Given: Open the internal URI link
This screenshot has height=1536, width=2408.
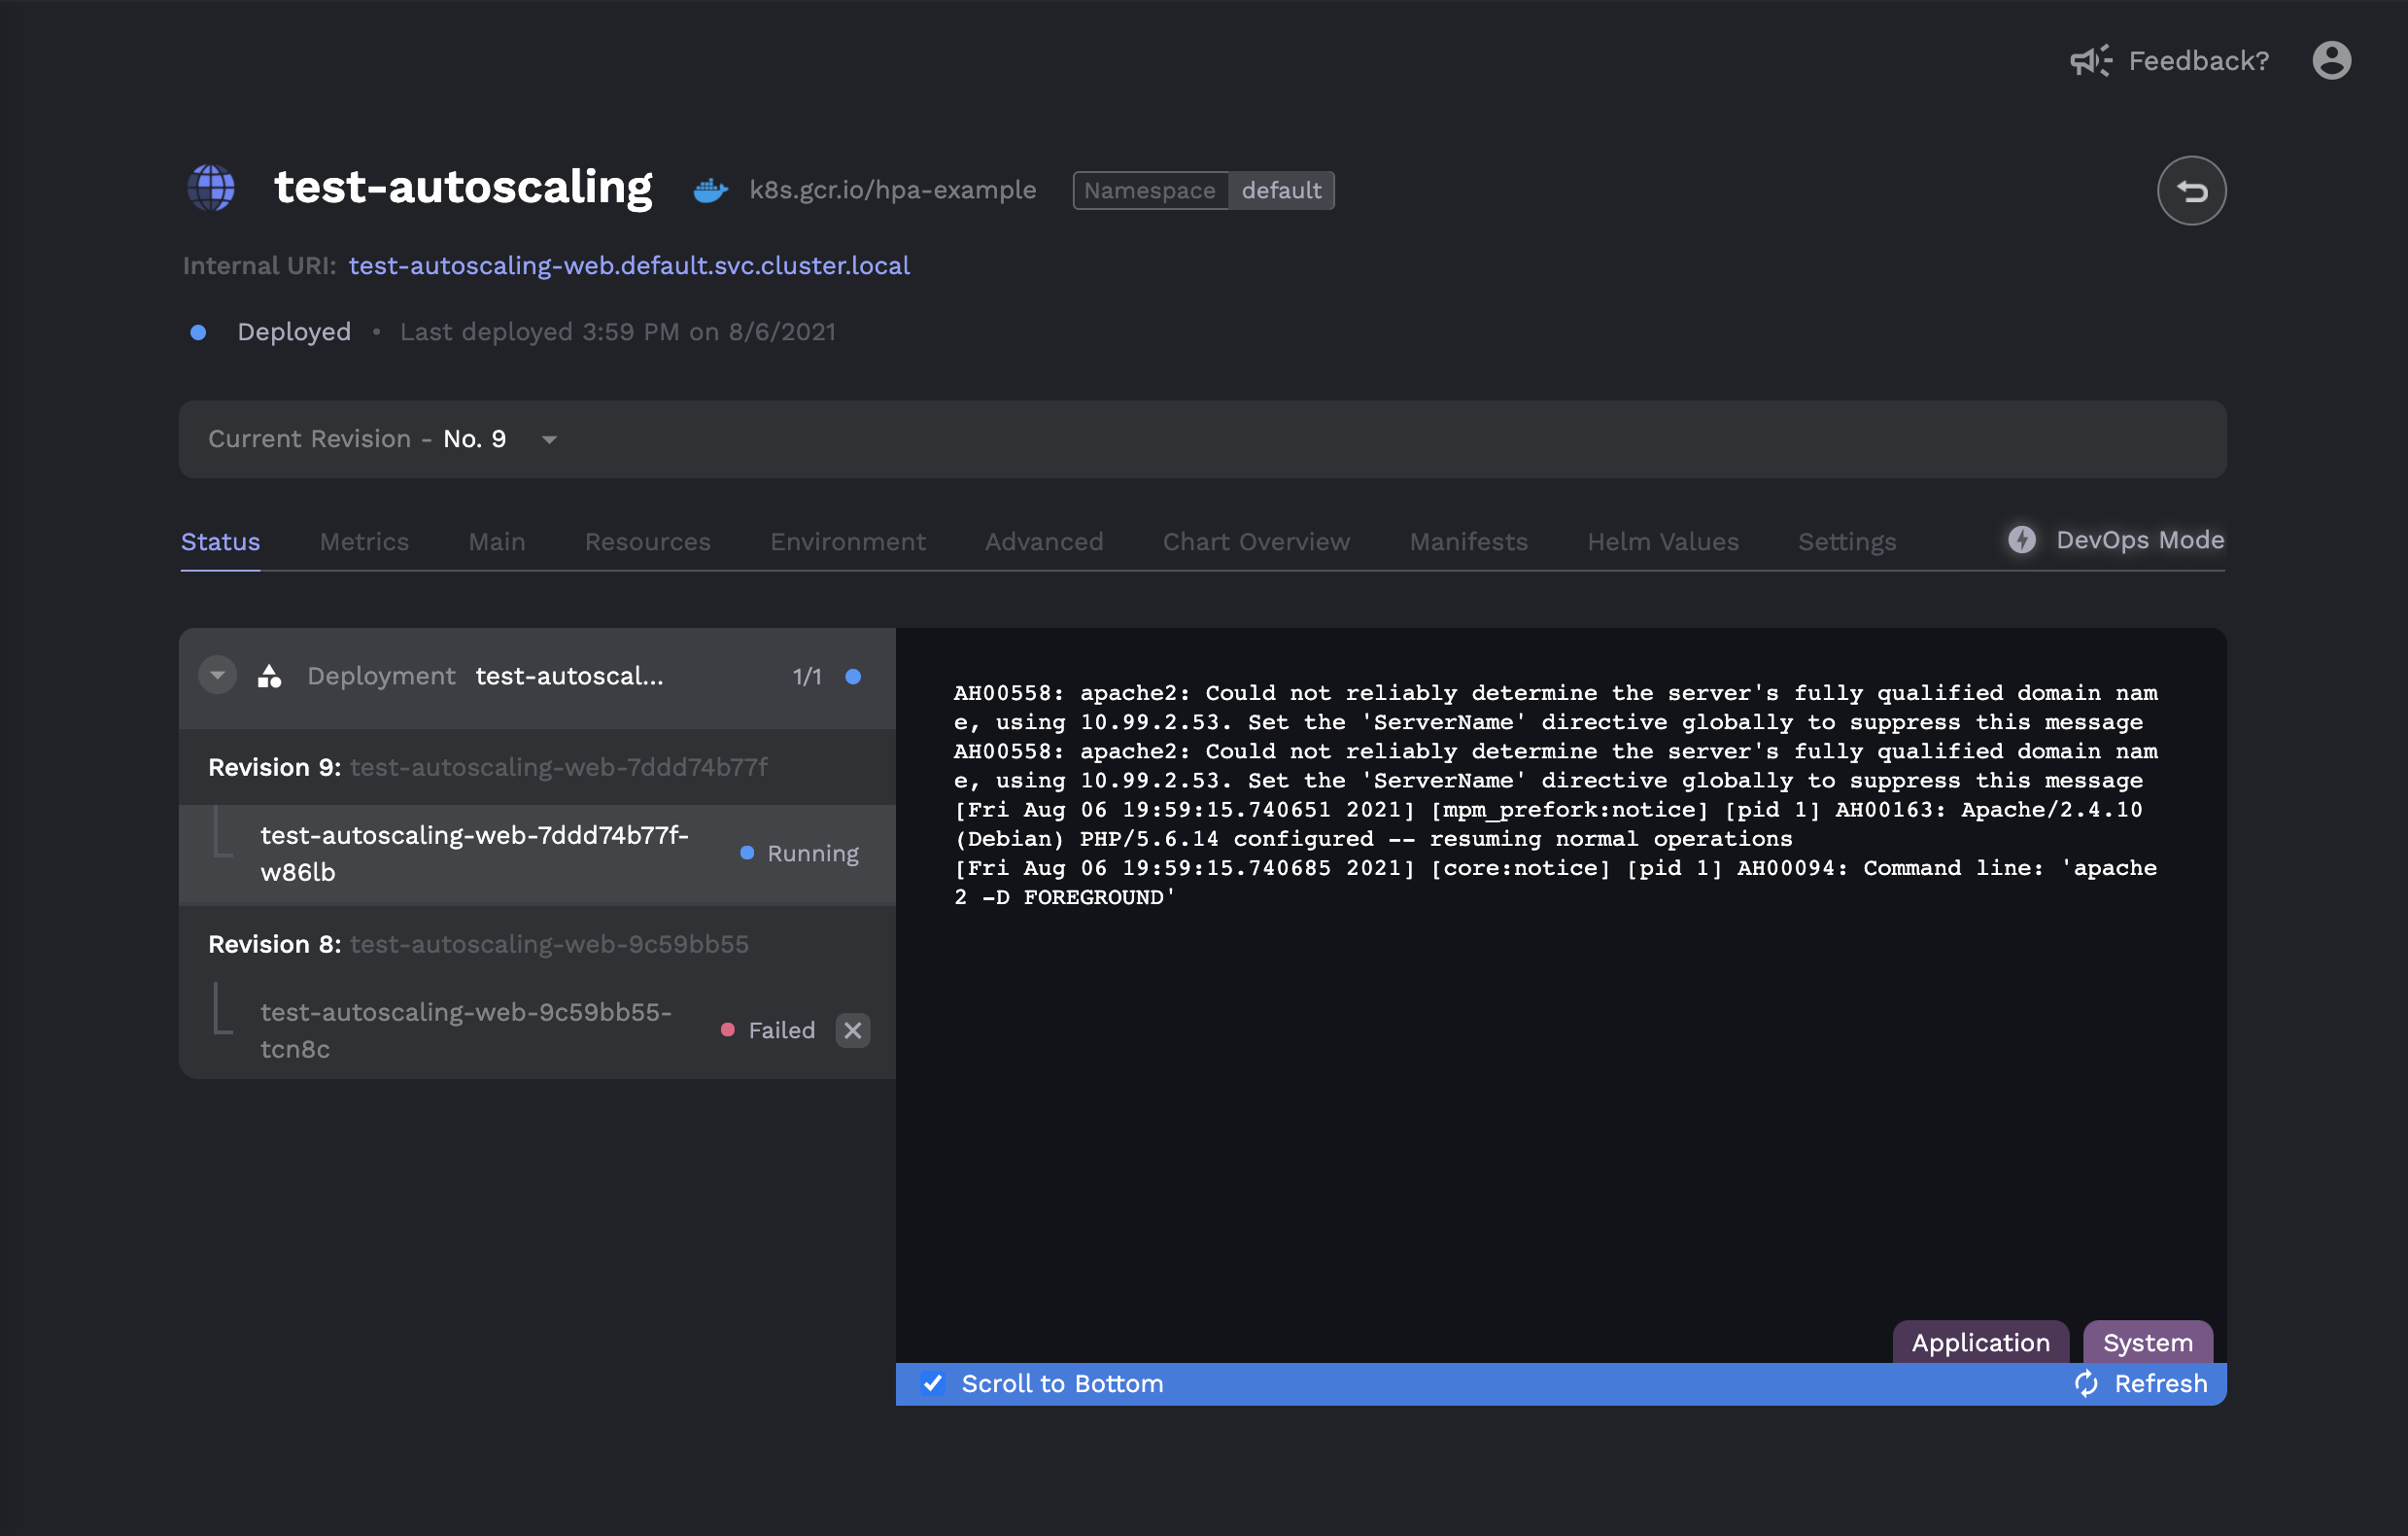Looking at the screenshot, I should tap(629, 265).
